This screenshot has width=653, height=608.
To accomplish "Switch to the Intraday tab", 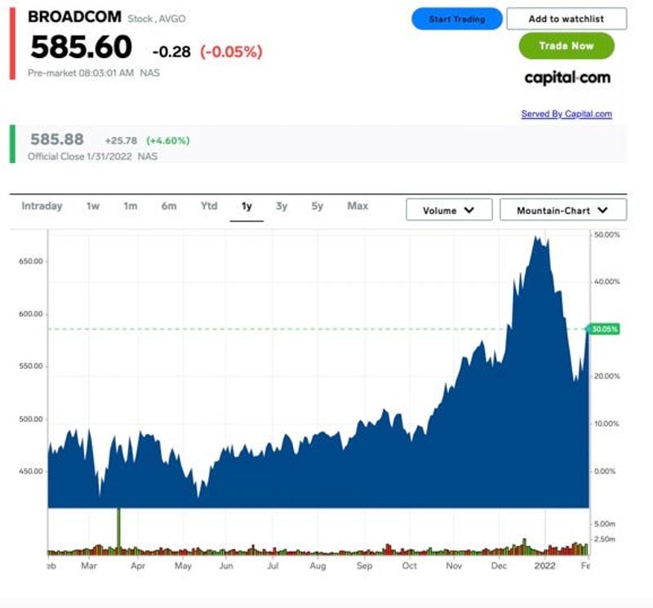I will tap(42, 206).
